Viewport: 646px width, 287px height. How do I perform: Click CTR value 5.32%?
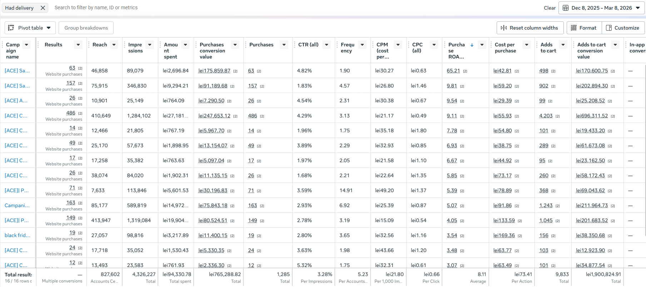[304, 265]
